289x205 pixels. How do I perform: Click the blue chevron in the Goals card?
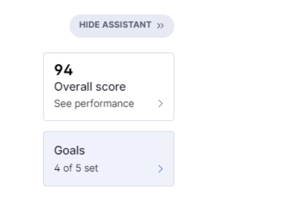point(161,169)
